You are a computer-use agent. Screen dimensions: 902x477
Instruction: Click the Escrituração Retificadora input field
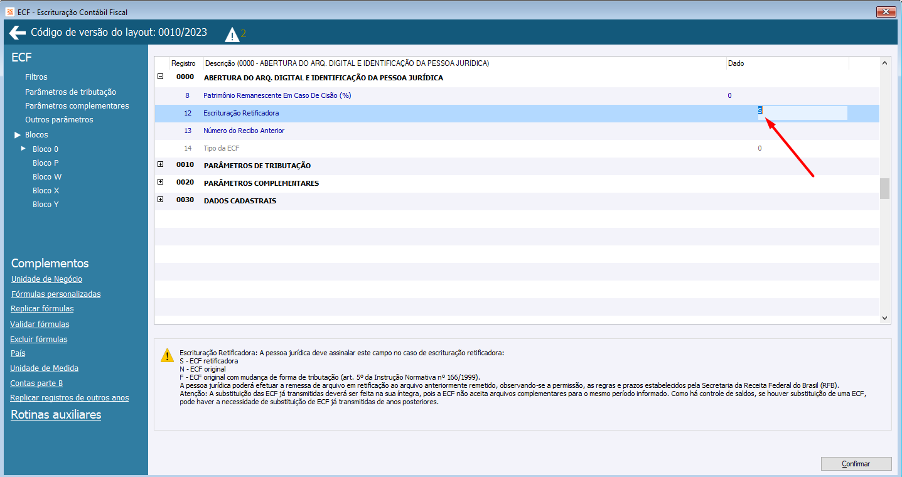point(802,113)
